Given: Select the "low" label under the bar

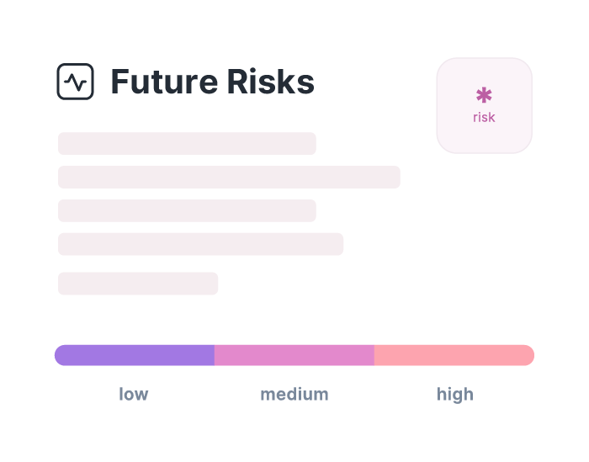Looking at the screenshot, I should click(x=134, y=394).
